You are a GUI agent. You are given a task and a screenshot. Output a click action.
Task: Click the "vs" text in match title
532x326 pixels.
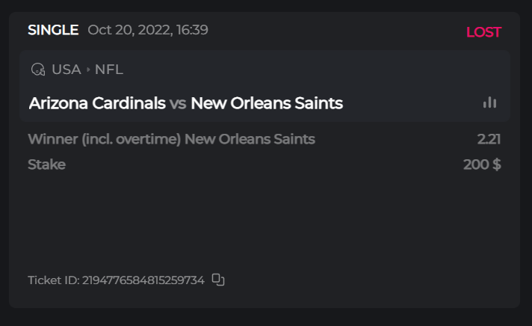(x=178, y=103)
